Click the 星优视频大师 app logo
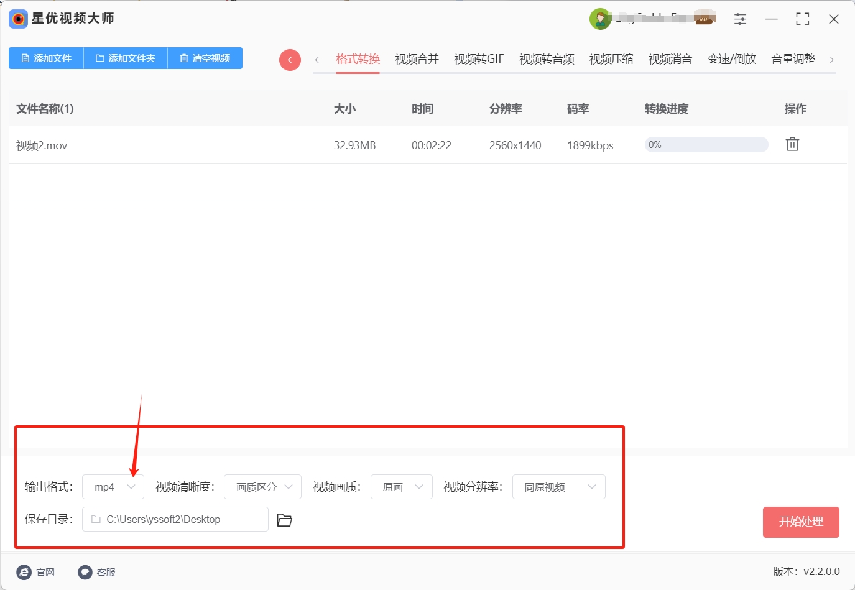 pyautogui.click(x=18, y=19)
